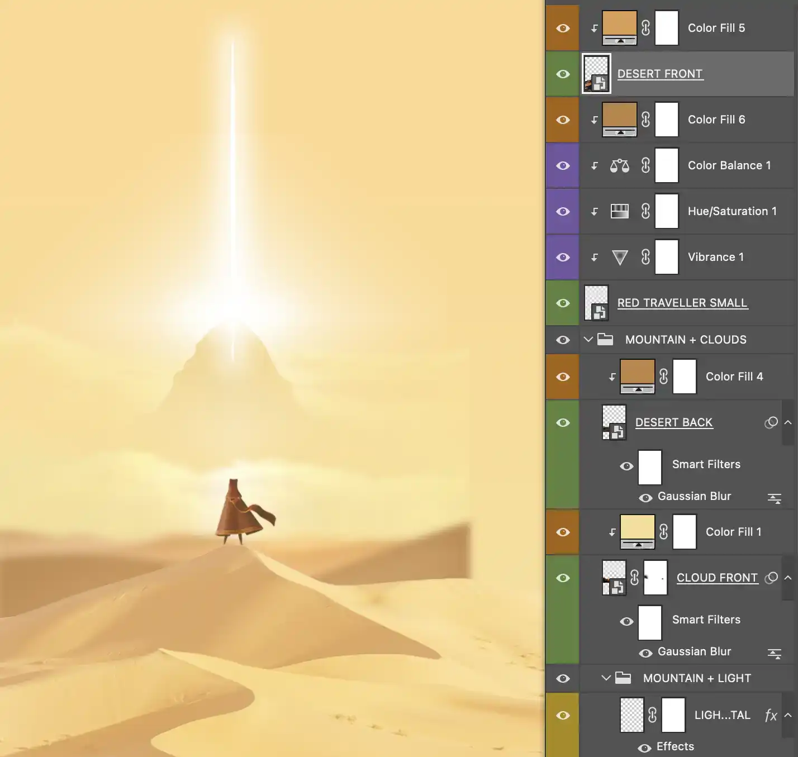
Task: Click the fx icon on the LIGH...TAL layer
Action: [x=771, y=715]
